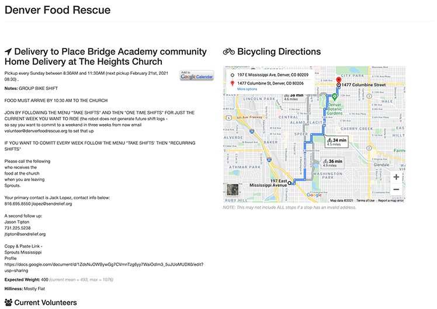Zoom out on the bicycling map

click(396, 189)
